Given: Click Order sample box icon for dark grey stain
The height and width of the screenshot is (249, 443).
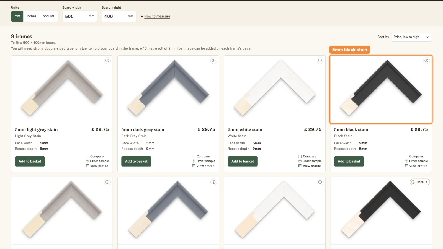Looking at the screenshot, I should coord(194,161).
